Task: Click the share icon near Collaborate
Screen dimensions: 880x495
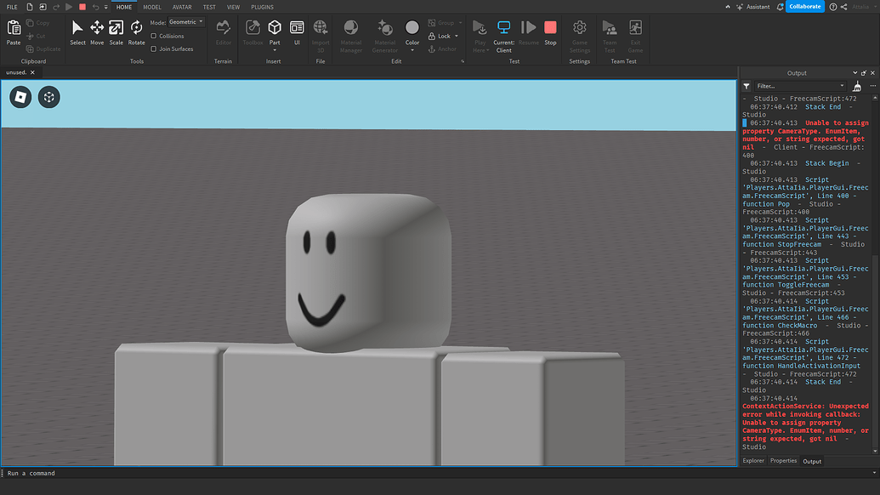Action: tap(844, 7)
